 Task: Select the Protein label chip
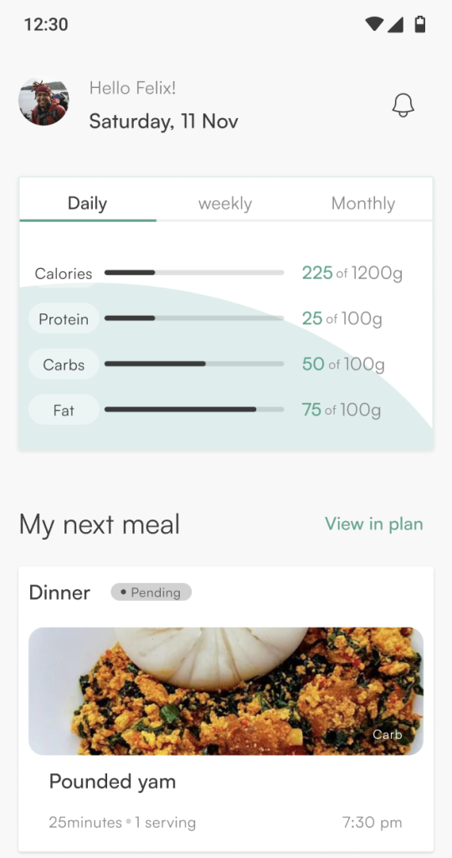pyautogui.click(x=64, y=319)
